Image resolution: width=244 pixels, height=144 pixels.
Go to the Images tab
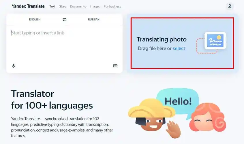click(95, 6)
